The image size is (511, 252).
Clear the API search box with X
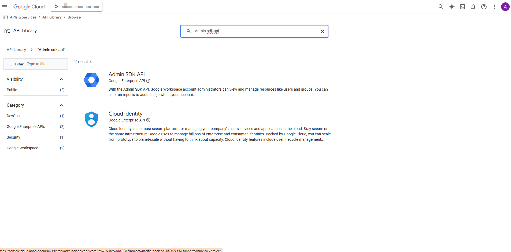pyautogui.click(x=323, y=32)
